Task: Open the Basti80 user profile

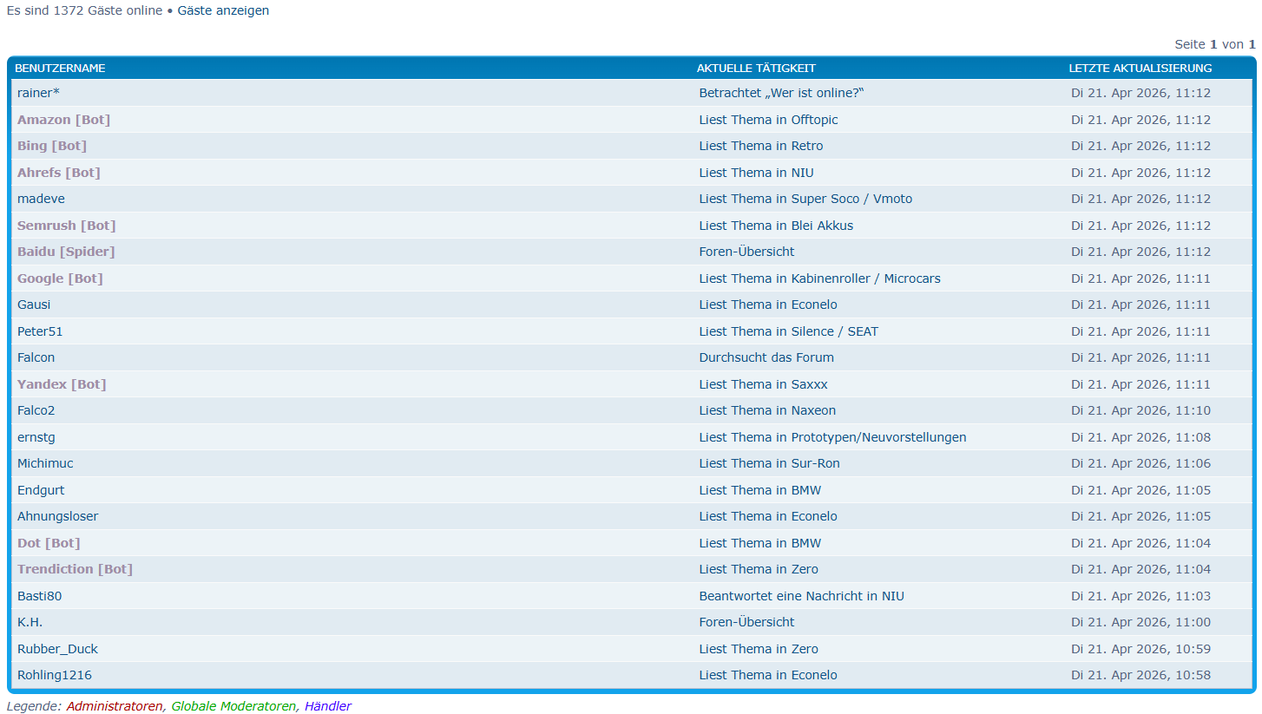Action: click(x=39, y=596)
